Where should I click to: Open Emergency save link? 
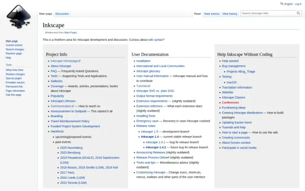tap(147, 121)
